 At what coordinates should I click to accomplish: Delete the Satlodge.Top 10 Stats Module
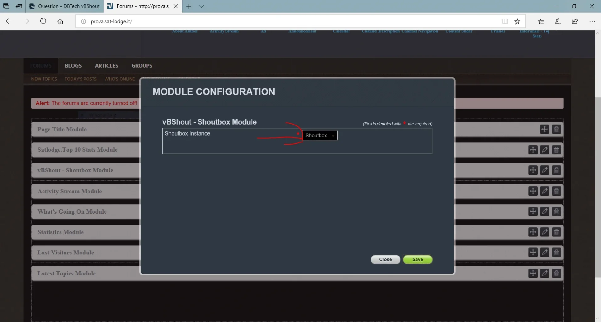pos(556,150)
